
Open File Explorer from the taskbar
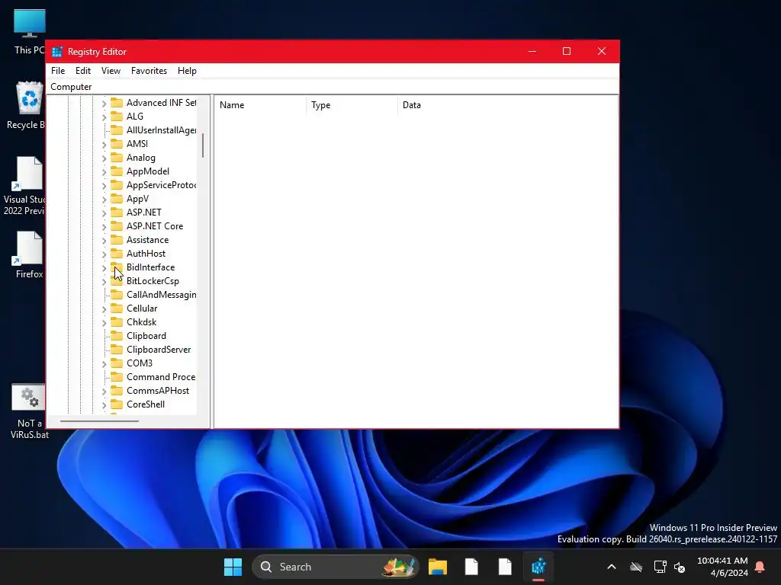pyautogui.click(x=438, y=567)
